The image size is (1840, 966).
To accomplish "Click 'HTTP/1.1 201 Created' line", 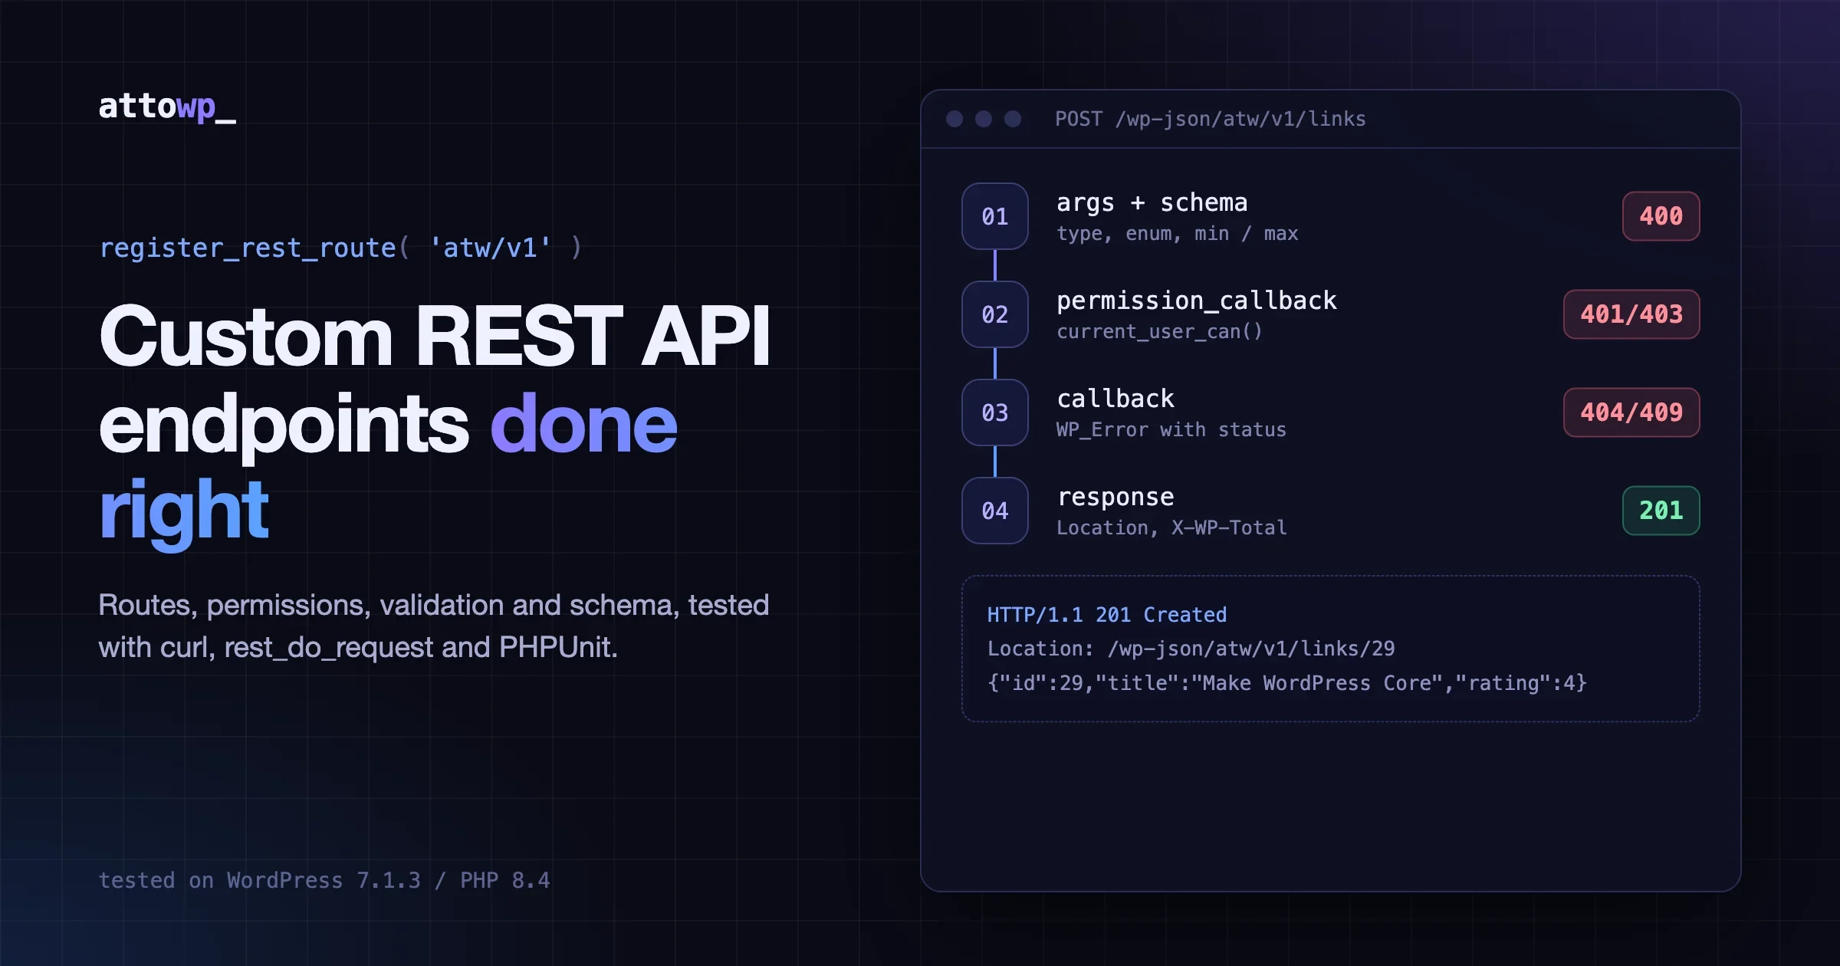I will pyautogui.click(x=1107, y=615).
